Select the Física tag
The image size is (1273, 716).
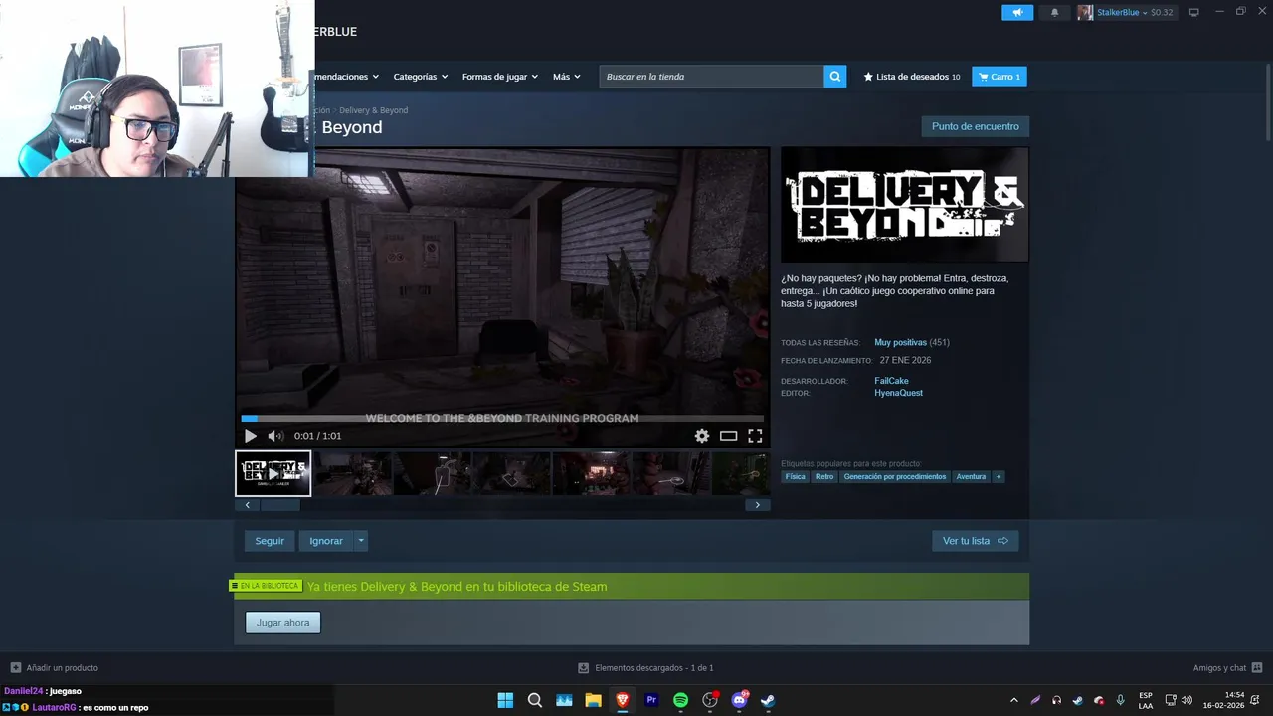[795, 476]
